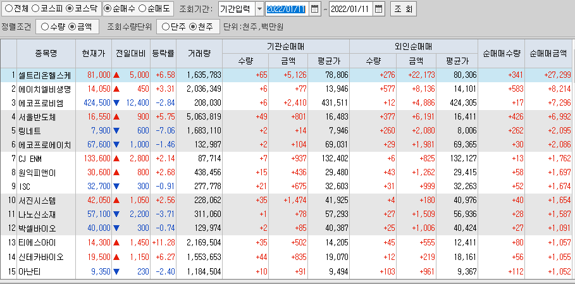
Task: Select the 링네트 stock name
Action: 29,131
